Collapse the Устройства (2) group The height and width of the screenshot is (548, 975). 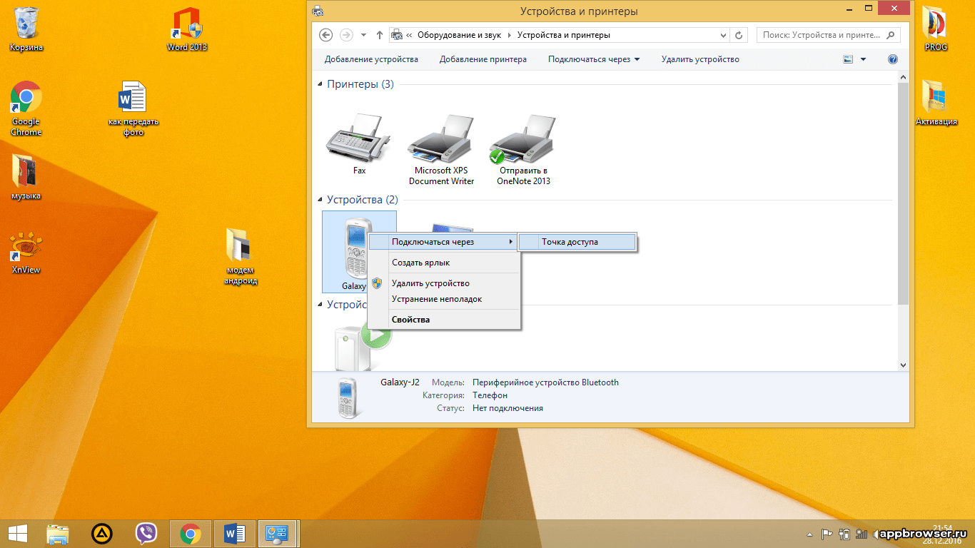click(320, 200)
